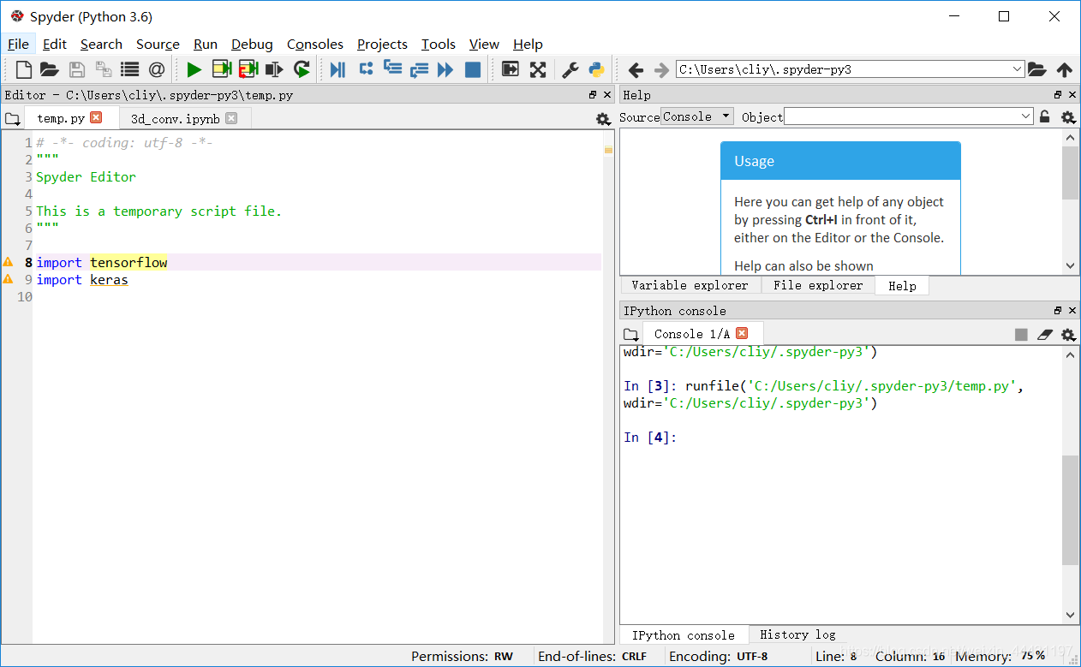Viewport: 1081px width, 667px height.
Task: Go back with the left arrow icon
Action: [636, 69]
